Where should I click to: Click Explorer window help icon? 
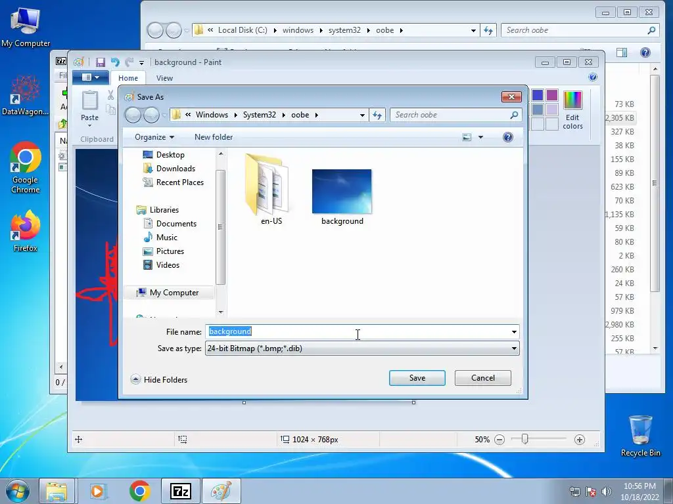click(x=645, y=52)
